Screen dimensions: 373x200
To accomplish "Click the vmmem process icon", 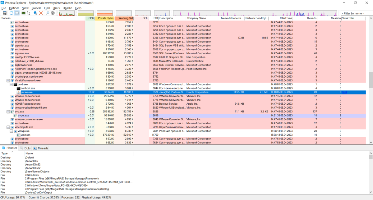I will coord(19,135).
